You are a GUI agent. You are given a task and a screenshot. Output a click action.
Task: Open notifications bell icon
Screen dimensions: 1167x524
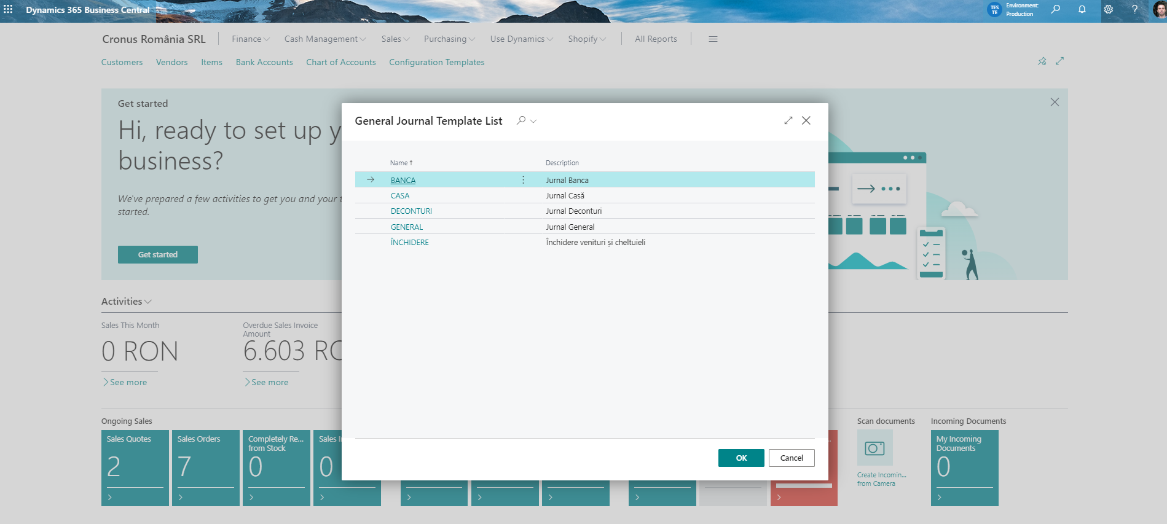click(1082, 9)
